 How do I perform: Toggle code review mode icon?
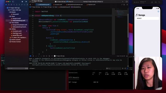pyautogui.click(x=122, y=5)
